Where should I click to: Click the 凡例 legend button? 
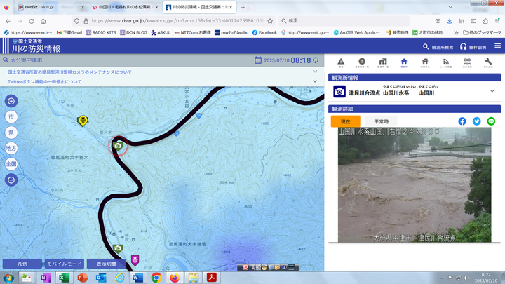(21, 264)
